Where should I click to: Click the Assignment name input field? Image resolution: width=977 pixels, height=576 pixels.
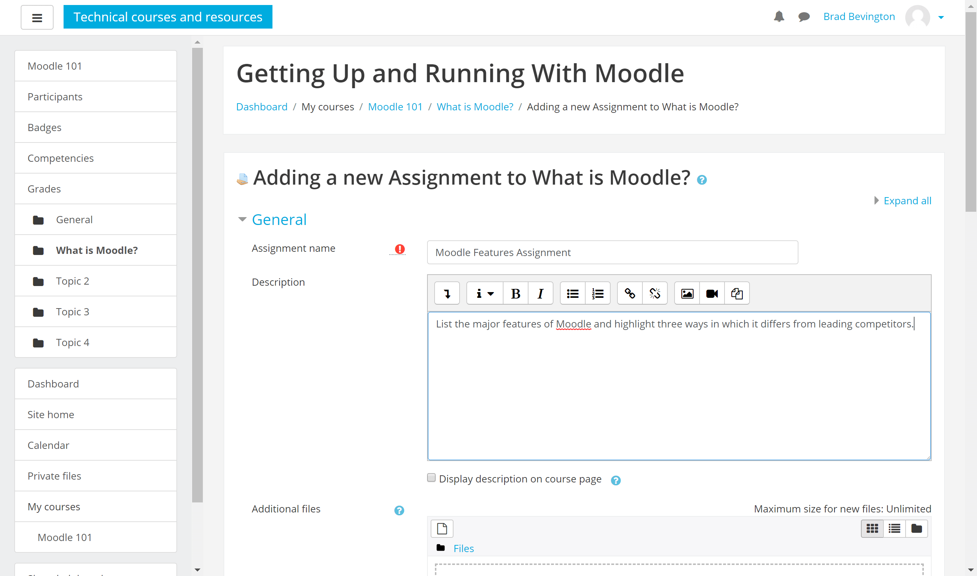coord(612,252)
